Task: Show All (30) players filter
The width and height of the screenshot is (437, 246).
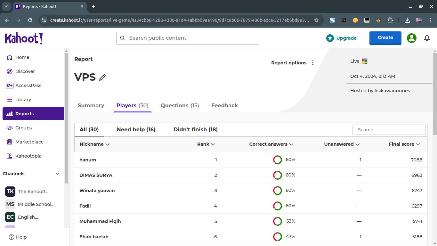Action: click(89, 130)
